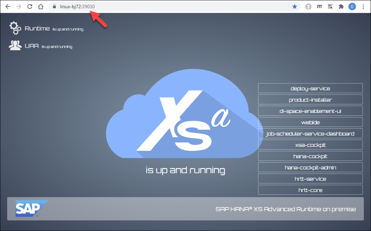Open the circular brackets extension icon

[308, 7]
